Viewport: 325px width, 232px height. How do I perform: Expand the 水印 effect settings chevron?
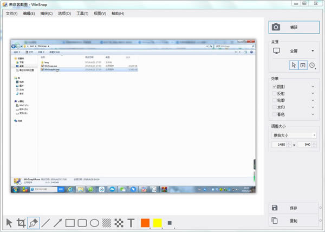click(313, 107)
